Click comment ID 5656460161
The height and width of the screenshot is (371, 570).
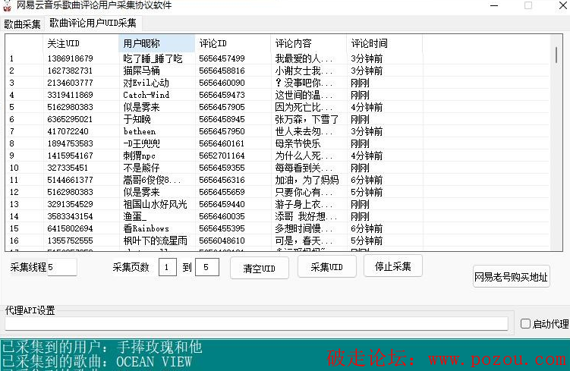tap(222, 143)
